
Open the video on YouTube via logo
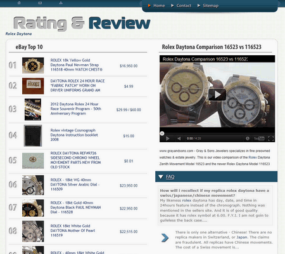(x=259, y=138)
